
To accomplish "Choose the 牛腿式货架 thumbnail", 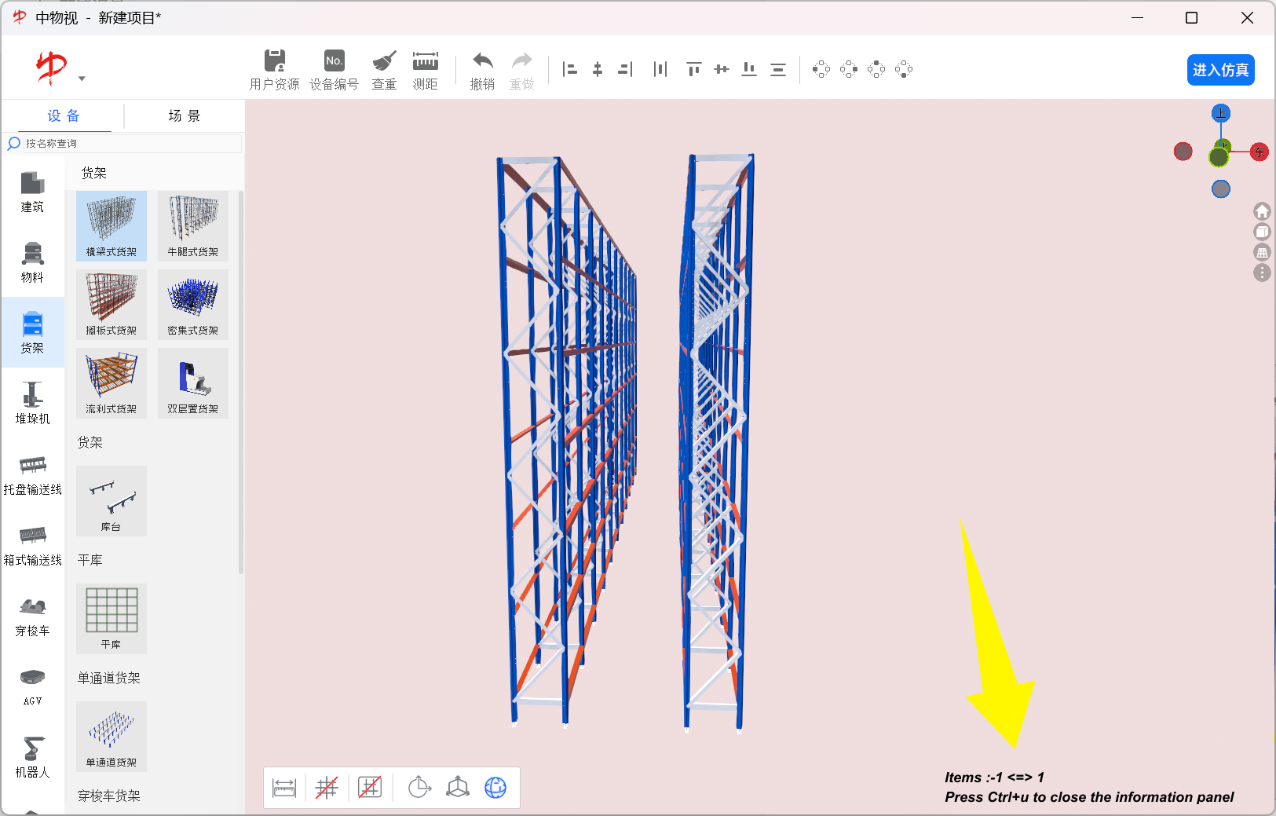I will click(193, 225).
